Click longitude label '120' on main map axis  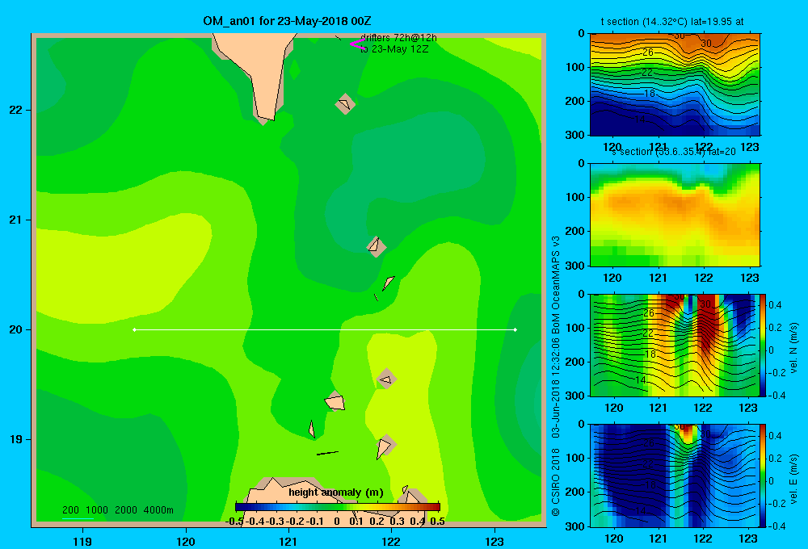click(x=186, y=541)
